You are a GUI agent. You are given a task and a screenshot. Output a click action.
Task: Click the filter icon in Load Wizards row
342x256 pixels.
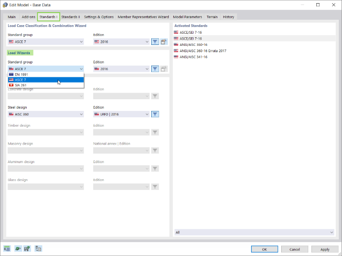click(x=155, y=69)
